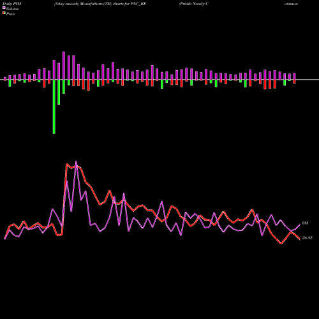Image resolution: width=319 pixels, height=319 pixels.
Task: Click the tallest purple volume bar
Action: [x=64, y=66]
